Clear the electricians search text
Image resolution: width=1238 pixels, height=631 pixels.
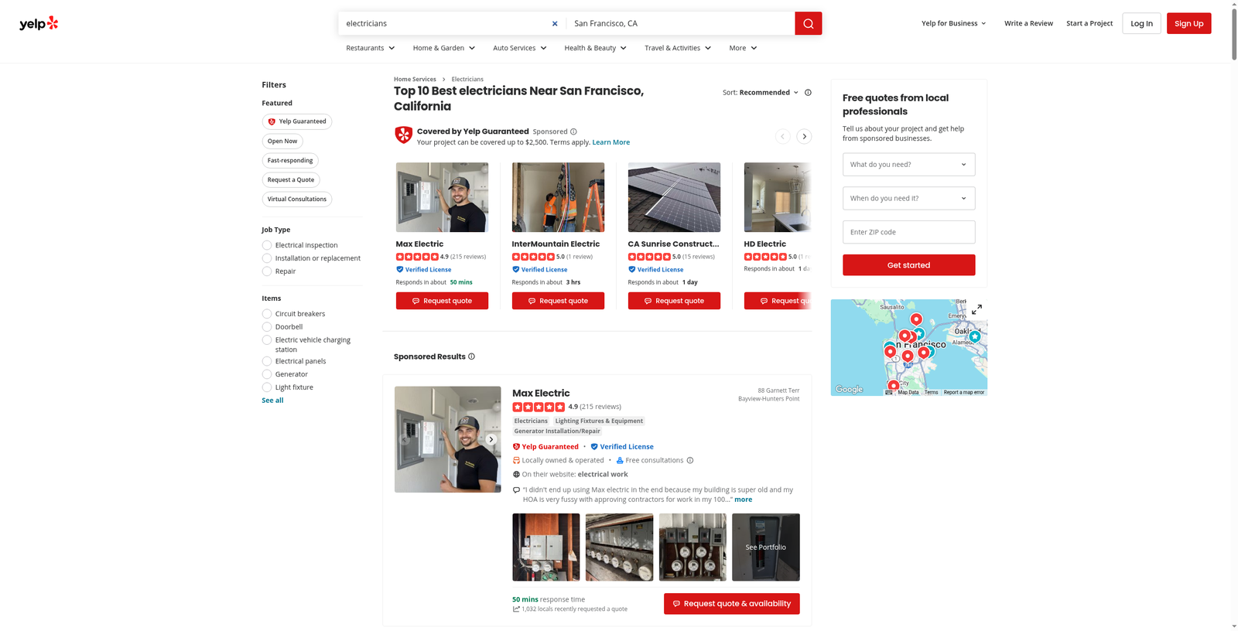tap(555, 23)
